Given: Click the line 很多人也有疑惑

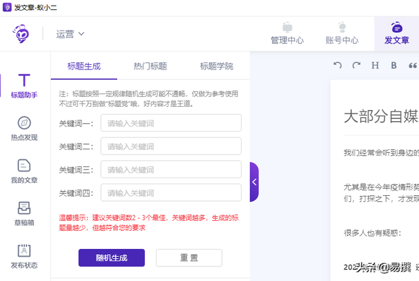Looking at the screenshot, I should click(373, 233).
